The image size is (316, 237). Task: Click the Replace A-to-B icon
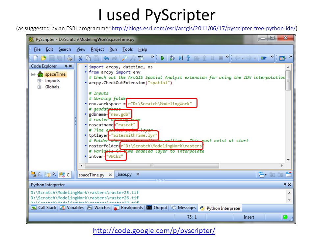point(141,58)
